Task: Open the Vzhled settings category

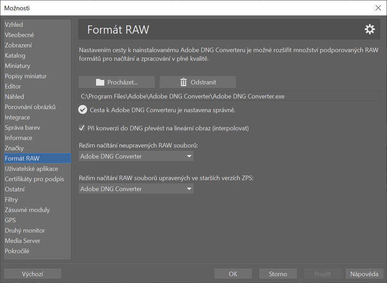Action: 37,25
